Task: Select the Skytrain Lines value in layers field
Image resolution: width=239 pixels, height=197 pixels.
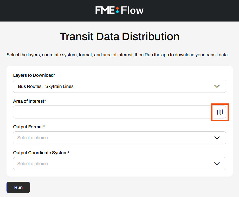Action: pos(59,86)
